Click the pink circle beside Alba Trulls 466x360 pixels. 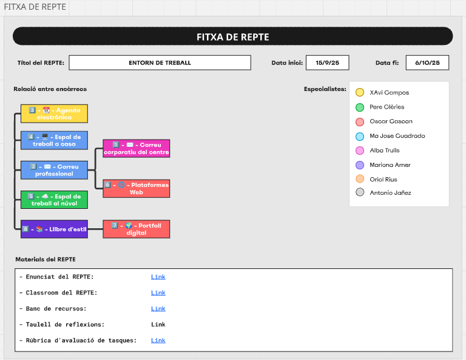[x=360, y=151]
